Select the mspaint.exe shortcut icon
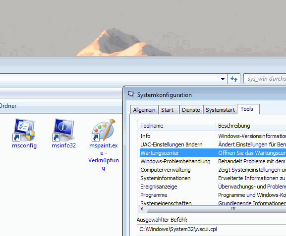The width and height of the screenshot is (286, 236). click(x=104, y=130)
